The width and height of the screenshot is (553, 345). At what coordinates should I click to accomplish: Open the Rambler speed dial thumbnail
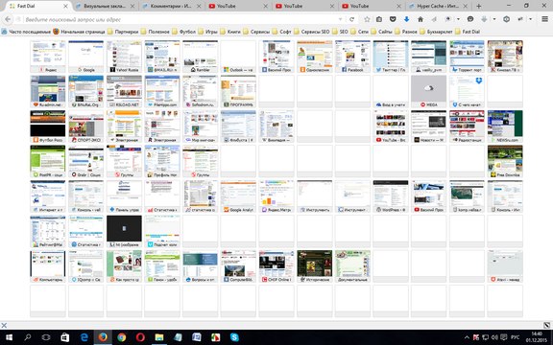tap(200, 57)
